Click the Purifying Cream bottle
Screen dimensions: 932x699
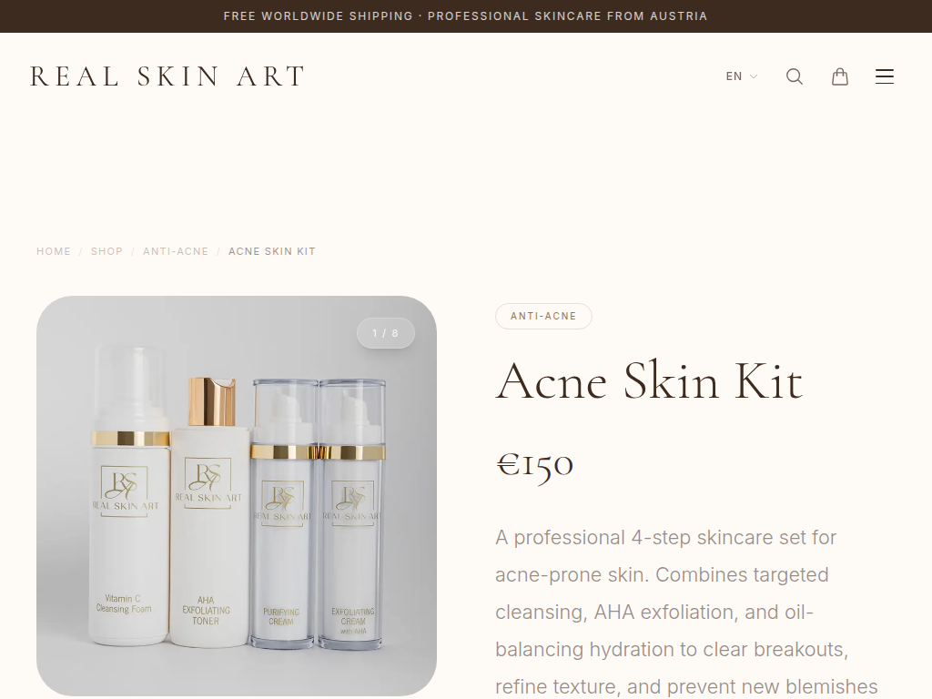(283, 514)
